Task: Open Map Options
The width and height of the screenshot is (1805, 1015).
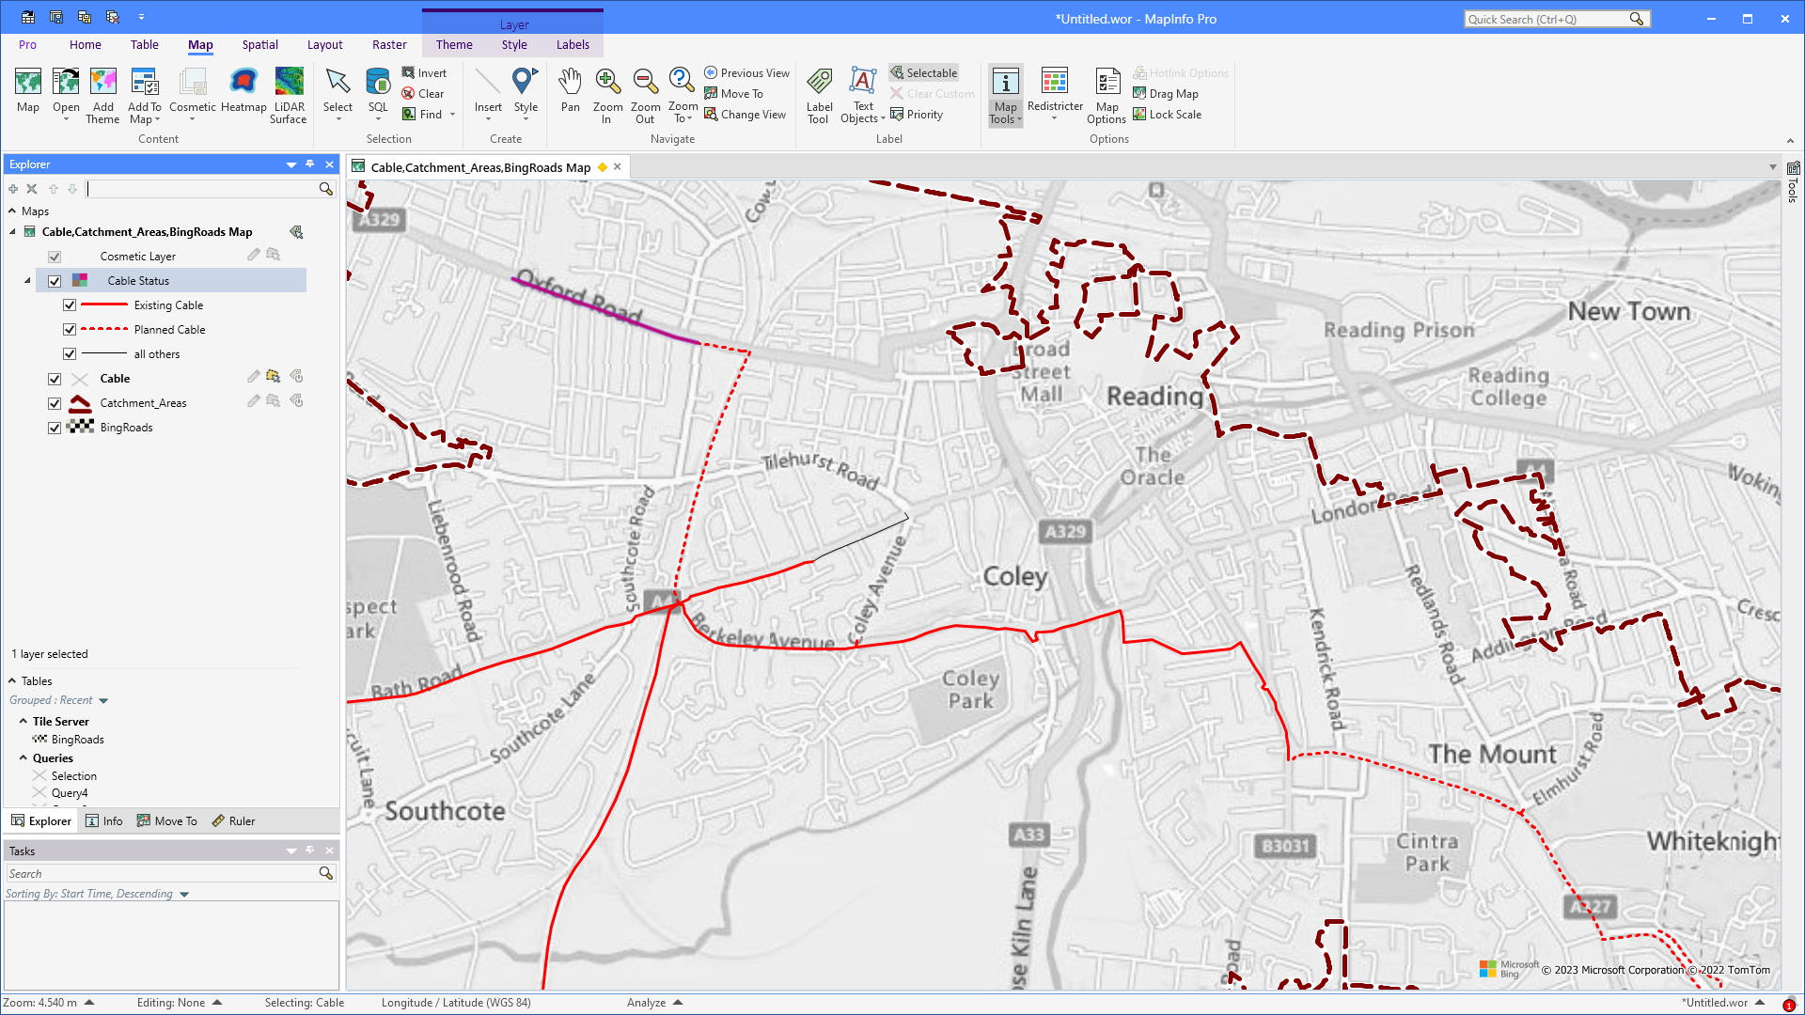Action: (1107, 94)
